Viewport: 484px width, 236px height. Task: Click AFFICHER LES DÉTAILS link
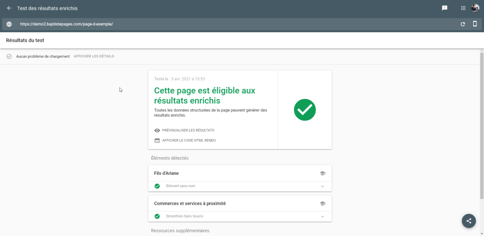coord(94,56)
